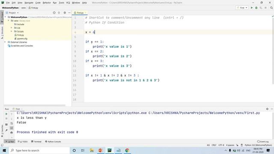The image size is (274, 154).
Task: Click scroll up arrow in Run panel
Action: point(12,114)
